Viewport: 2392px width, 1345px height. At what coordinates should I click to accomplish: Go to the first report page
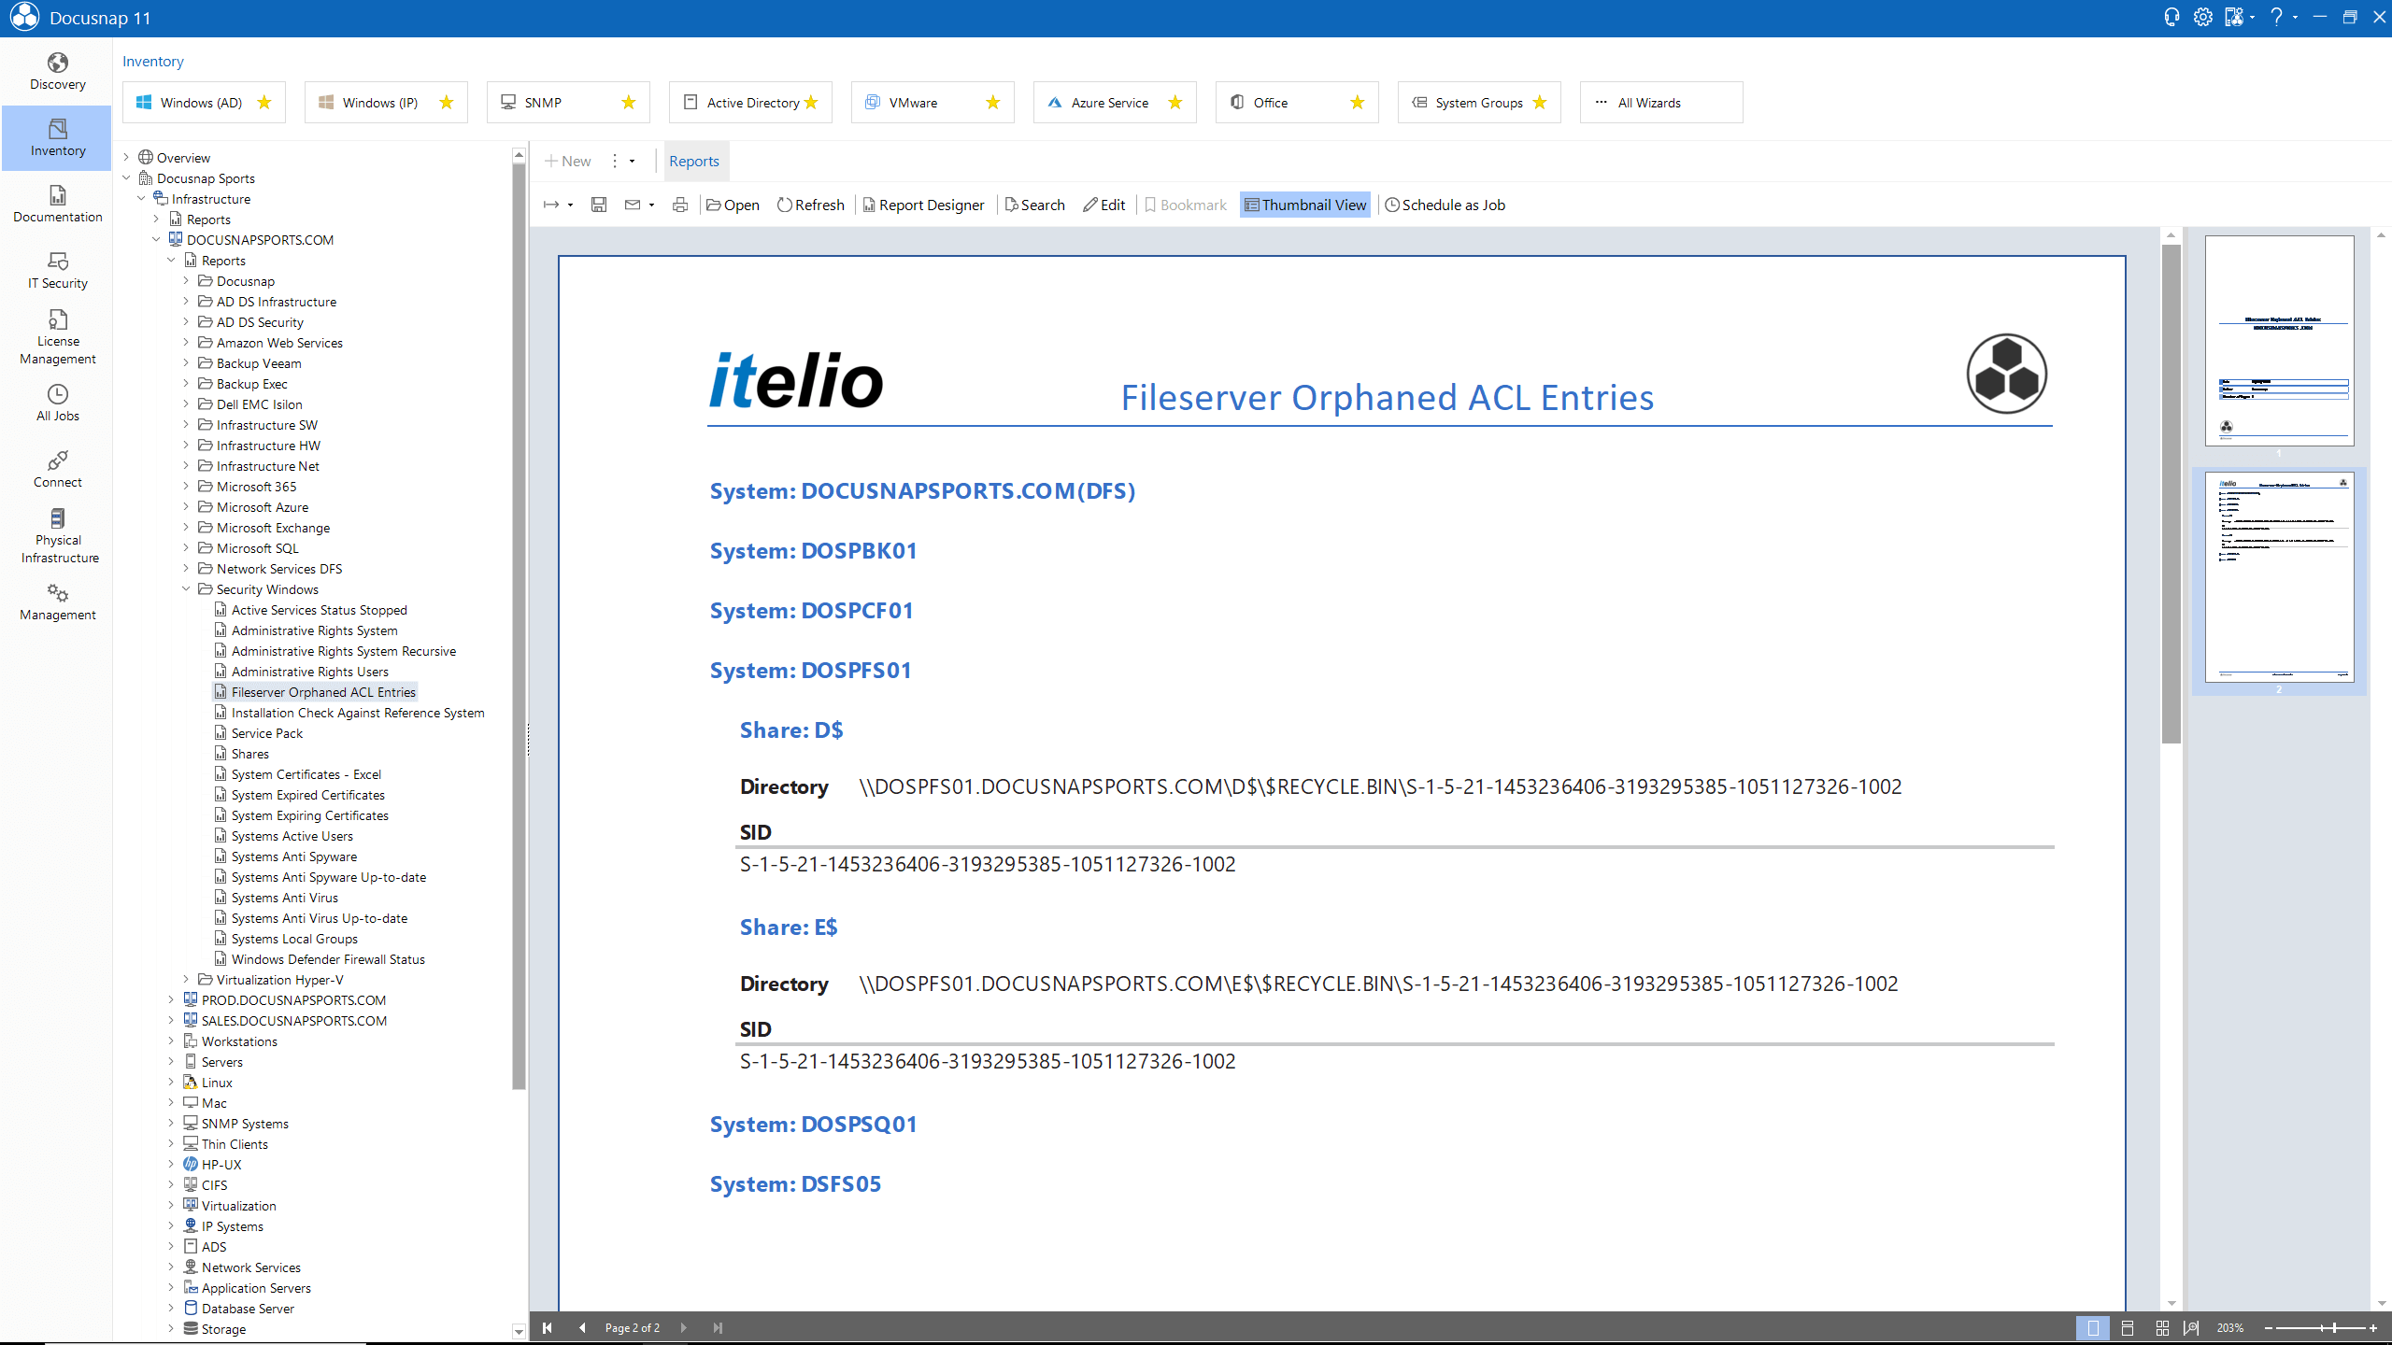coord(548,1327)
